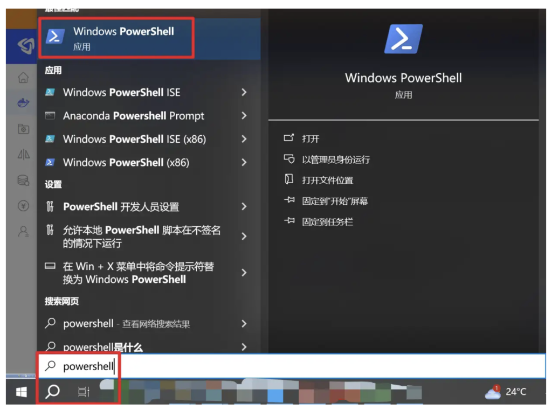Screen dimensions: 552x410
Task: Choose 固定到任务栏
Action: click(327, 222)
